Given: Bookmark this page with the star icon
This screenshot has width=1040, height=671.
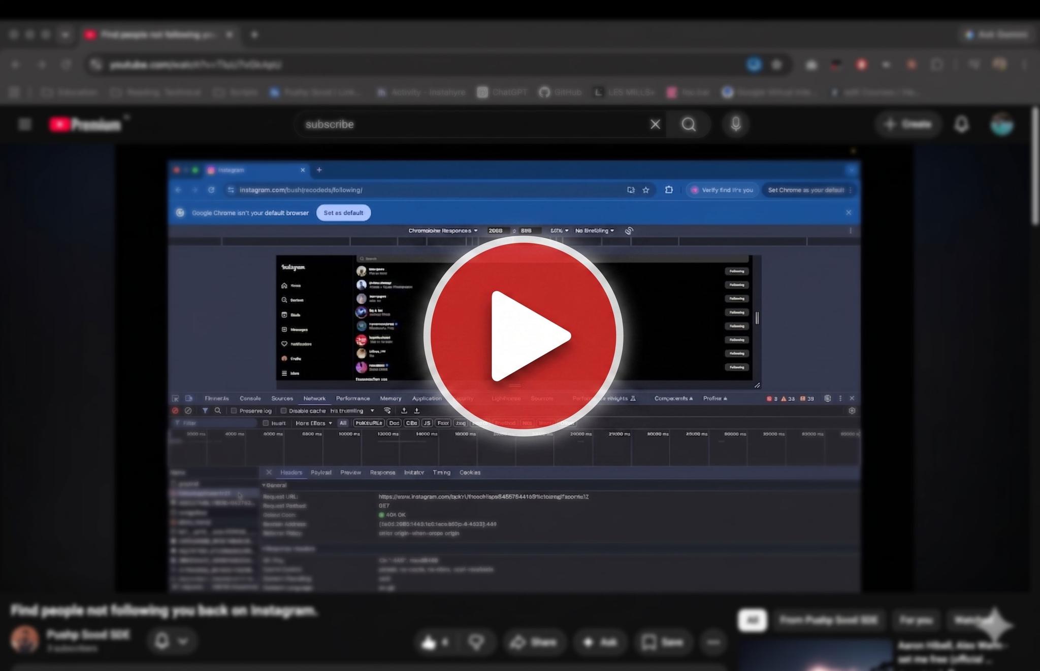Looking at the screenshot, I should [x=776, y=64].
